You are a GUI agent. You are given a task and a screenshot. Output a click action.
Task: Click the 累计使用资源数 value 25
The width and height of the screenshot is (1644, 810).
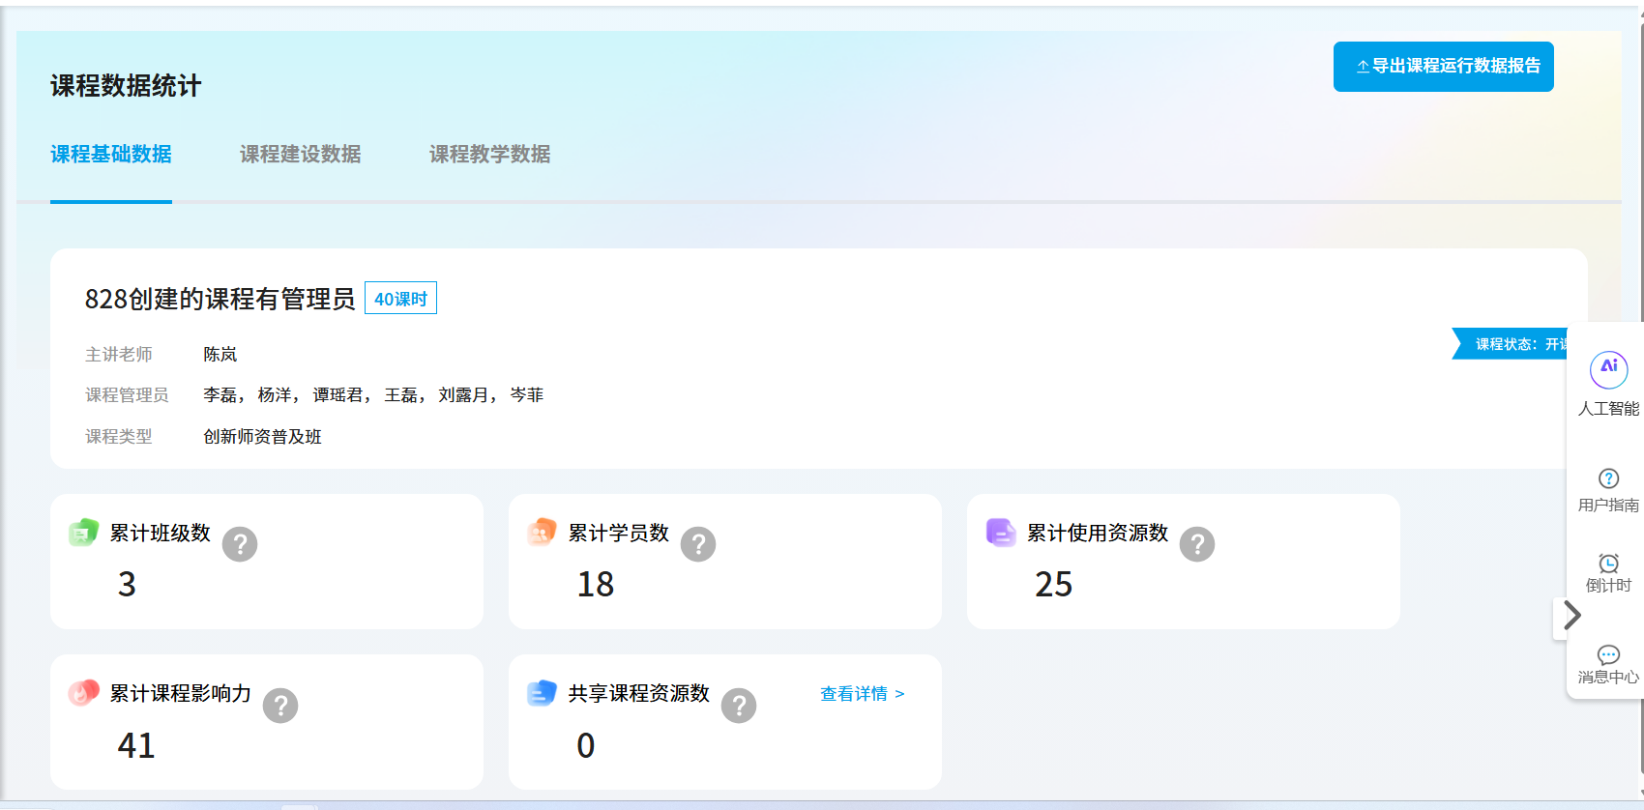coord(1054,585)
